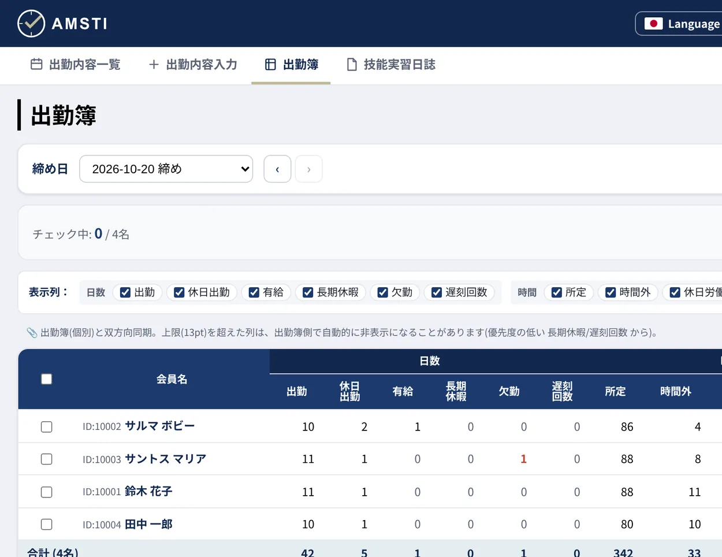
Task: Click the name 鈴木 花子
Action: click(148, 492)
